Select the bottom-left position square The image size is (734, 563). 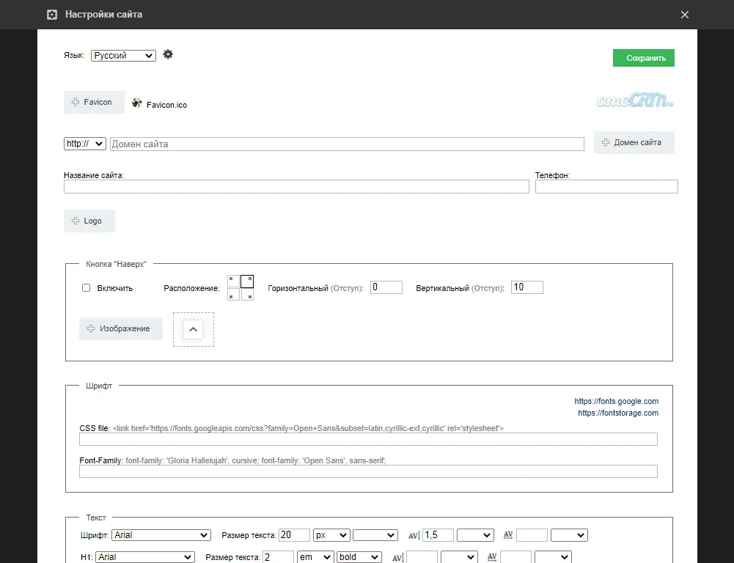point(233,295)
